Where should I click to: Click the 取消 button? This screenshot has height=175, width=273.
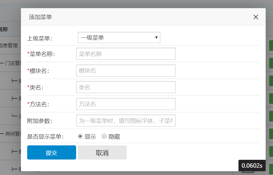(102, 152)
